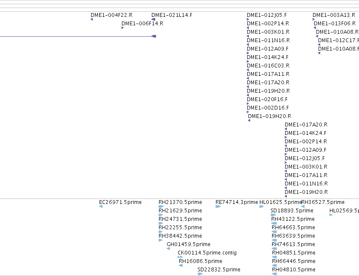This screenshot has height=276, width=359.
Task: Select the DME1-016C03.R feature label
Action: tap(268, 66)
